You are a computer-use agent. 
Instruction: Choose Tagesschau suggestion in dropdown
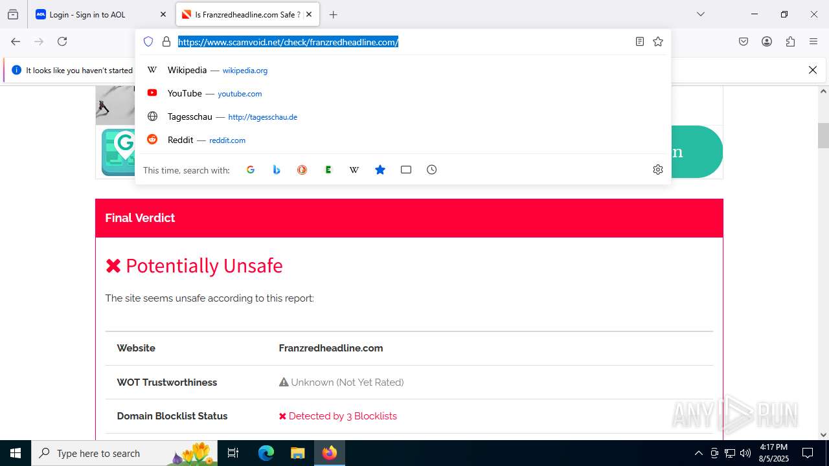click(x=403, y=116)
